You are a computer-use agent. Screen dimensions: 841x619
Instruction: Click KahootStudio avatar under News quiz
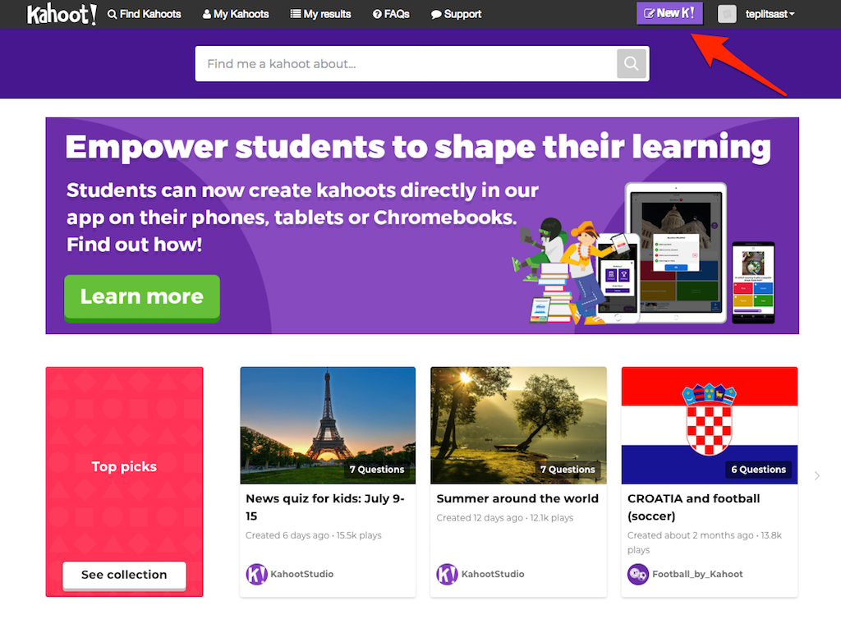[256, 574]
